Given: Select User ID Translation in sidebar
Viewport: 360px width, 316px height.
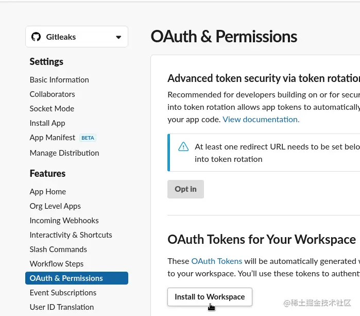Looking at the screenshot, I should pyautogui.click(x=61, y=307).
